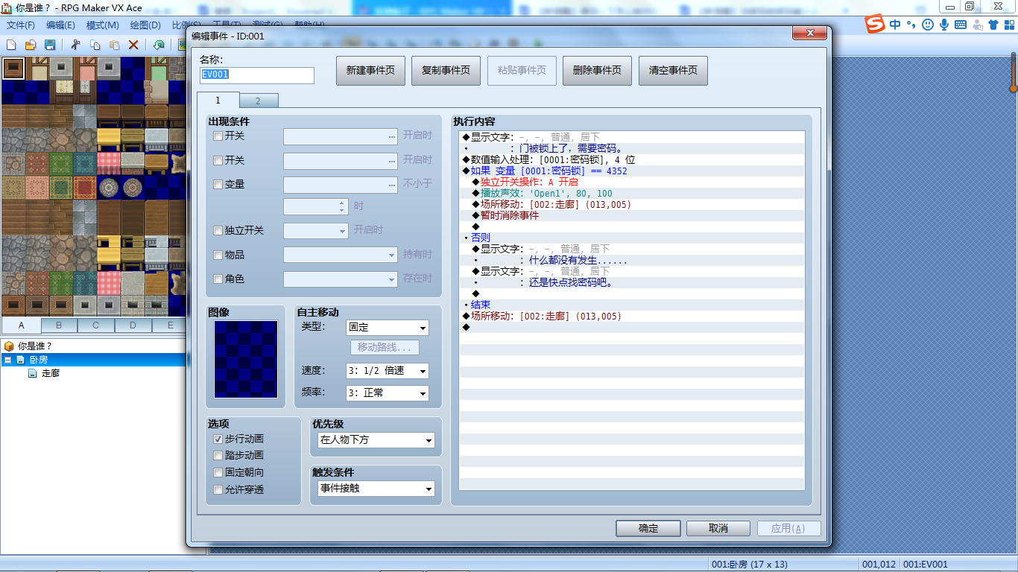This screenshot has width=1018, height=572.
Task: Click the Sogou input method S logo
Action: coord(876,25)
